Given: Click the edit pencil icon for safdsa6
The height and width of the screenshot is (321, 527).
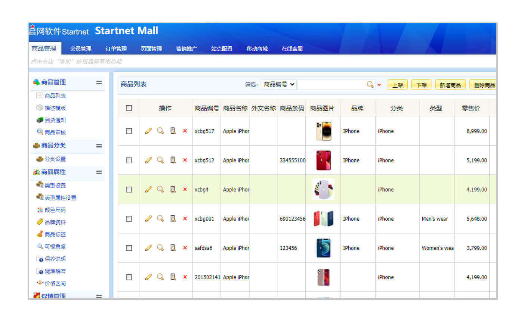Looking at the screenshot, I should click(148, 248).
